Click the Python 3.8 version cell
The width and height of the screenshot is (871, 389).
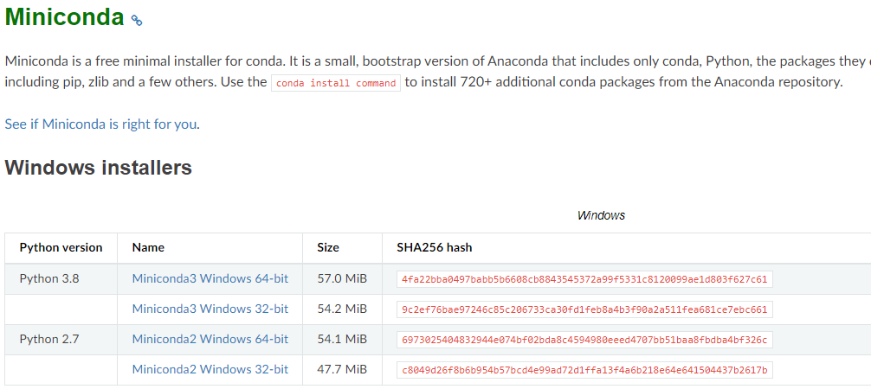(x=49, y=278)
